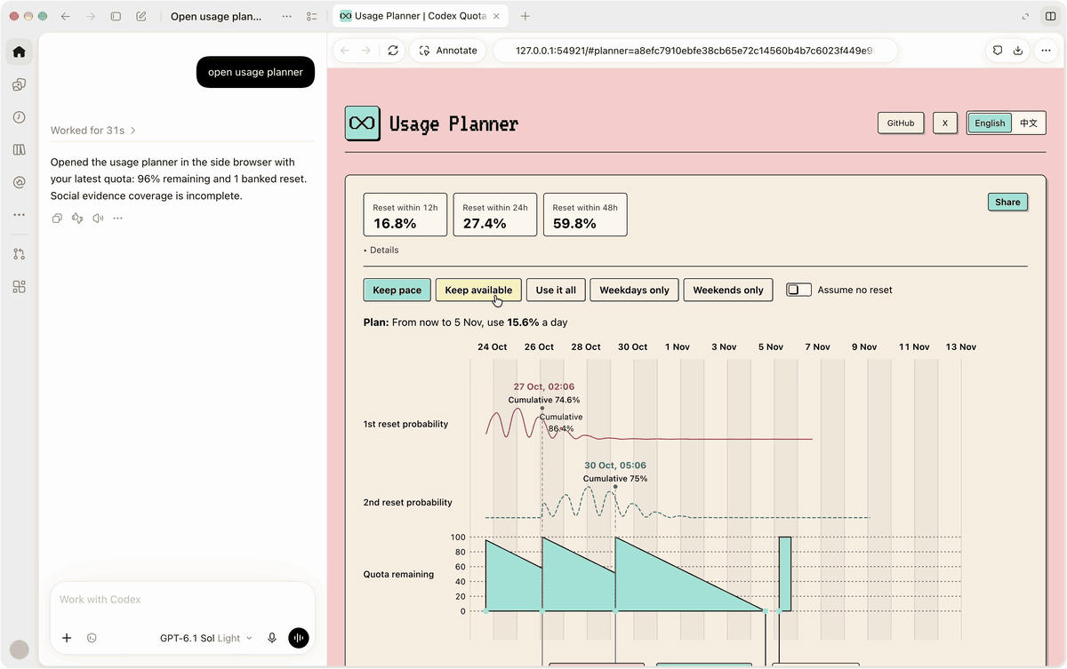Click the Share button
The width and height of the screenshot is (1067, 669).
click(1007, 202)
